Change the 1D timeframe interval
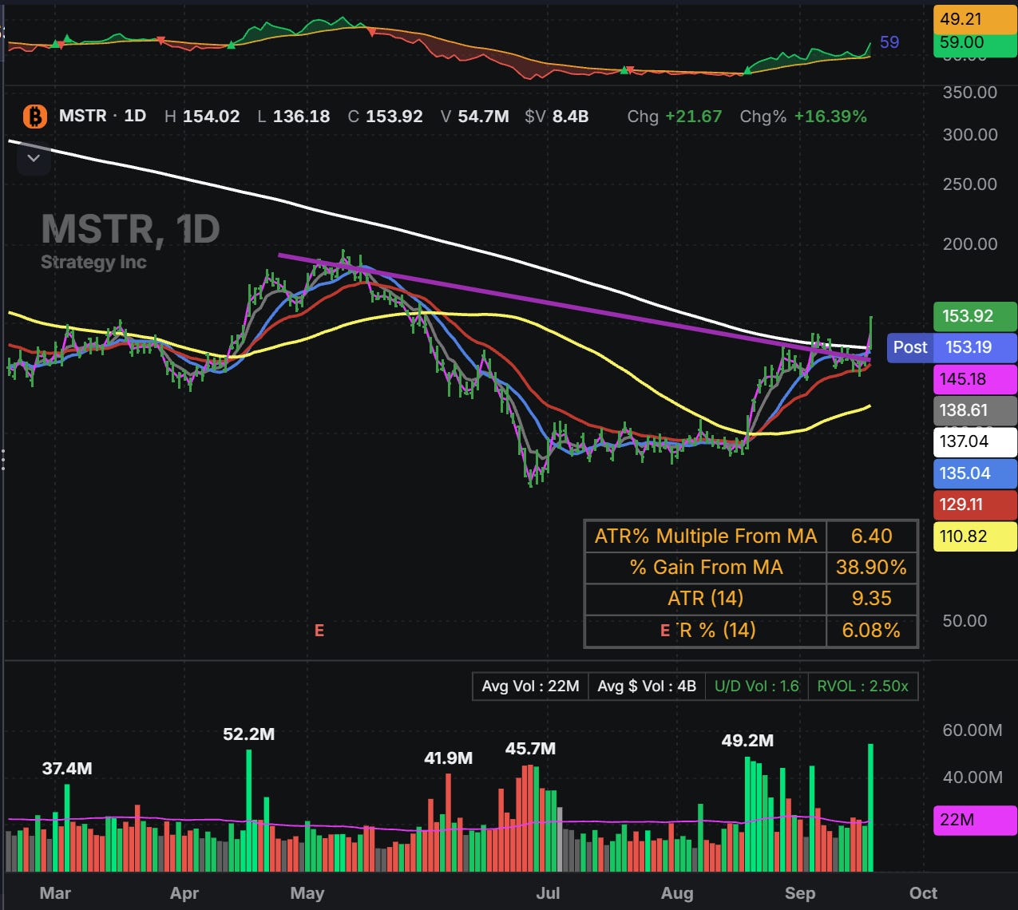 point(135,116)
